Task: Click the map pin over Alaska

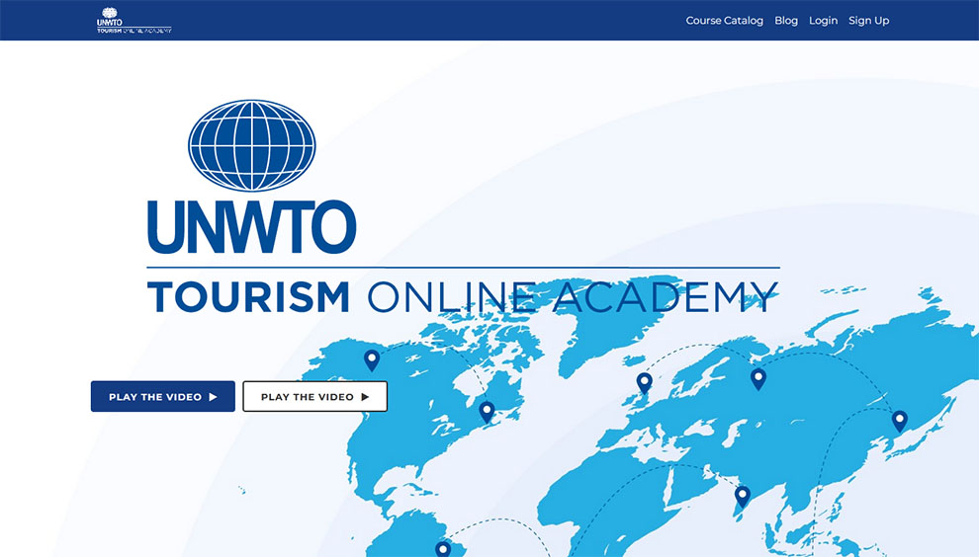Action: coord(372,360)
